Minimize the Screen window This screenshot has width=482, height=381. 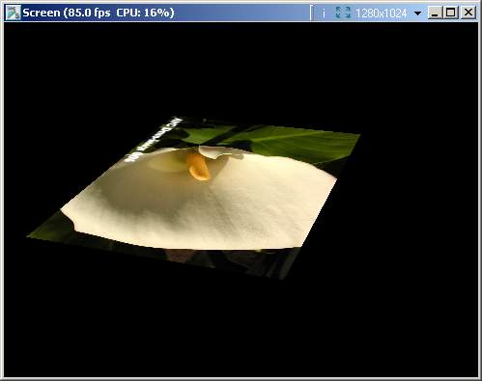(x=435, y=13)
